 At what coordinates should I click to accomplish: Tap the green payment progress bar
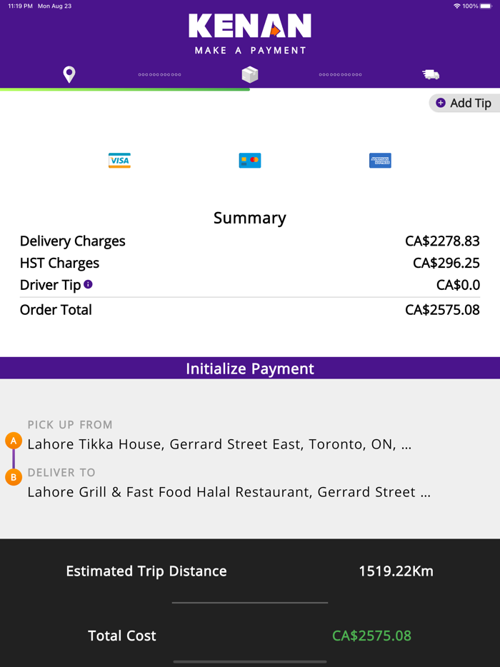(125, 89)
